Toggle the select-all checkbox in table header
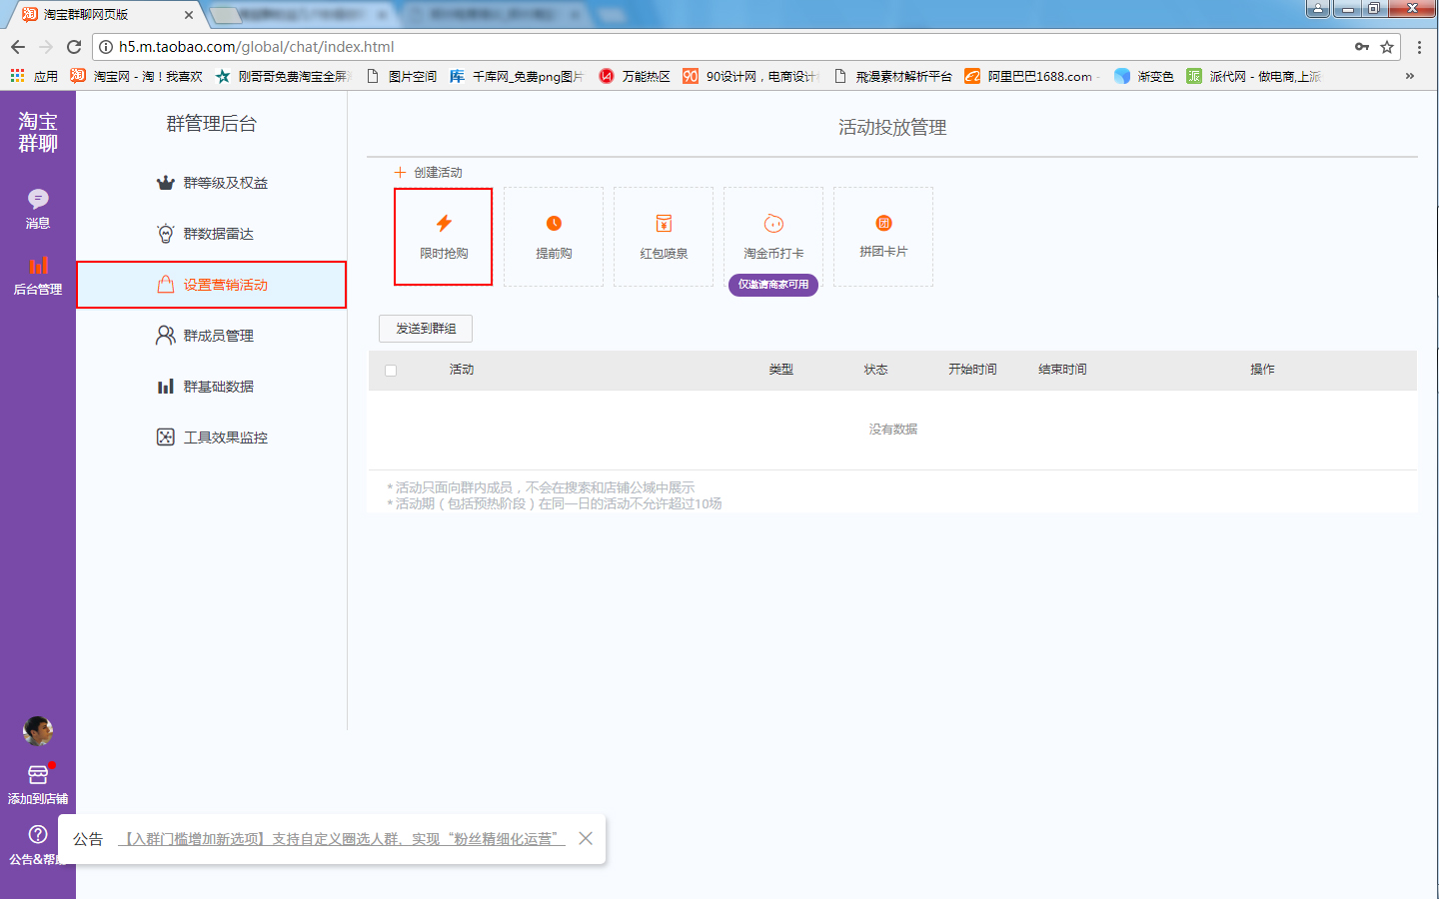This screenshot has width=1439, height=899. (x=391, y=371)
